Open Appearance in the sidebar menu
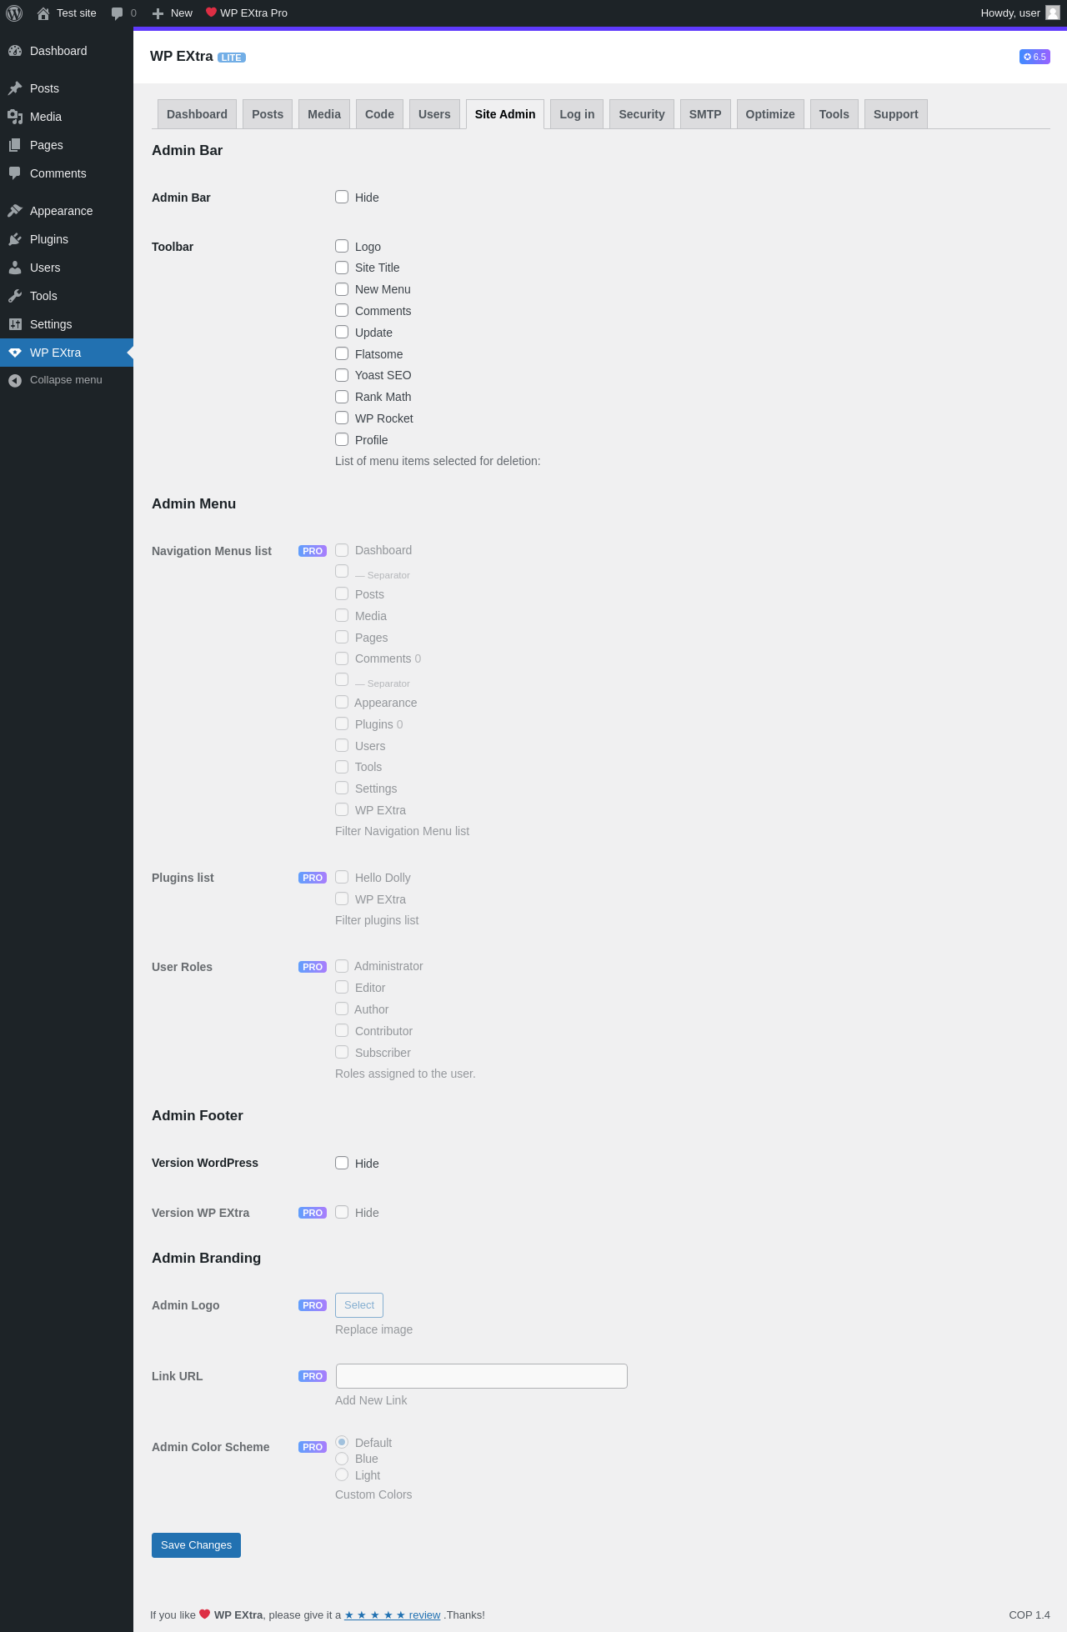Image resolution: width=1067 pixels, height=1632 pixels. [67, 211]
